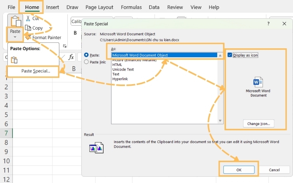Select Hyperlink in the As list

tap(120, 79)
